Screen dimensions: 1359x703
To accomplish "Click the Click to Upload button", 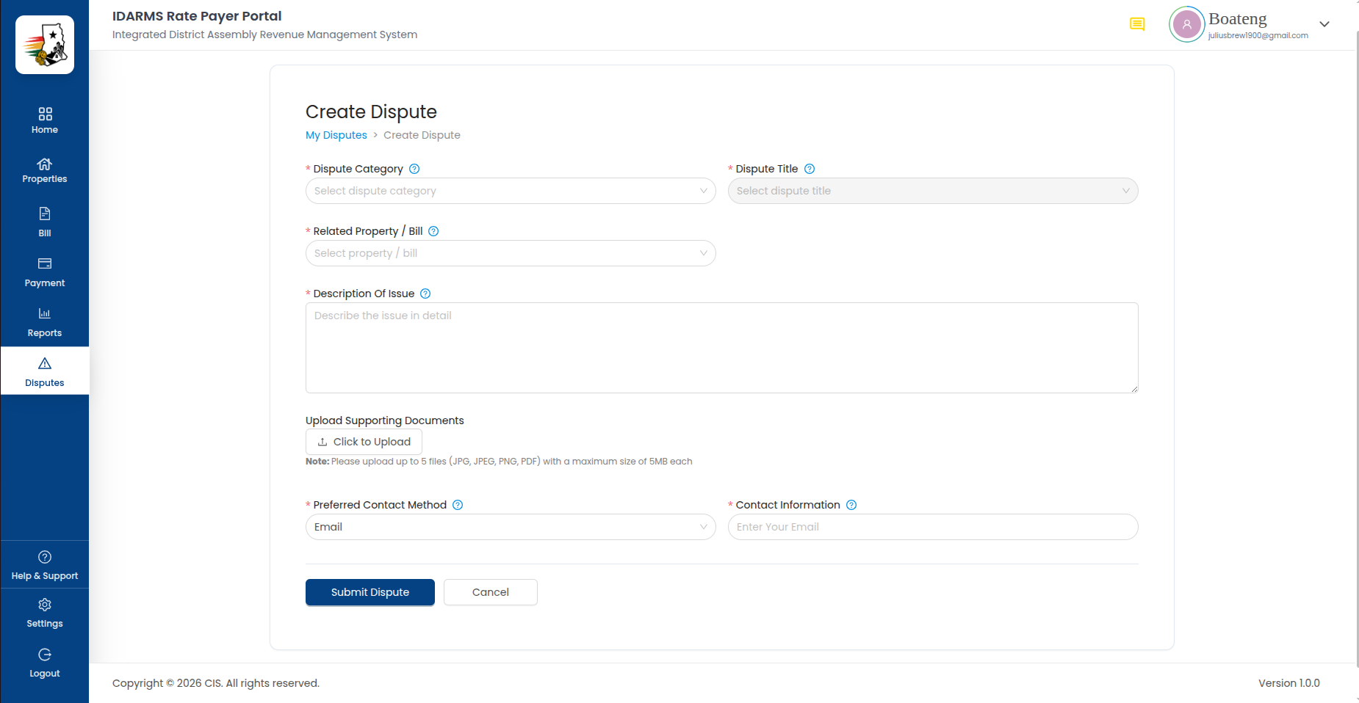I will [364, 442].
